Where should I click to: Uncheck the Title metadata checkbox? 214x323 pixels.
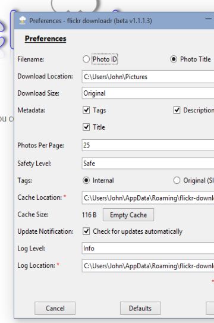tap(86, 127)
